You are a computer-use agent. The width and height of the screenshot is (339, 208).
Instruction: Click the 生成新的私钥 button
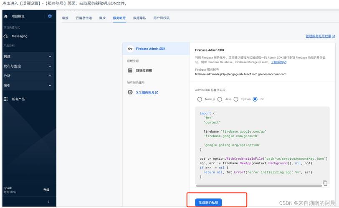pos(208,203)
